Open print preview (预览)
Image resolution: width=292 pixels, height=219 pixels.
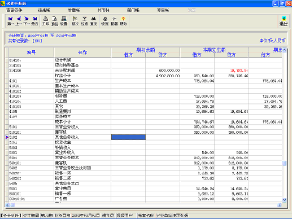[x=55, y=21]
